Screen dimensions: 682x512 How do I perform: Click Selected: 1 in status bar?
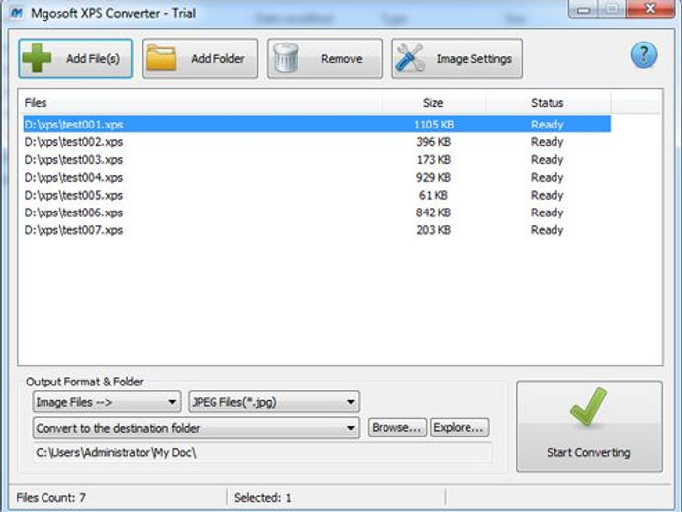pos(263,497)
